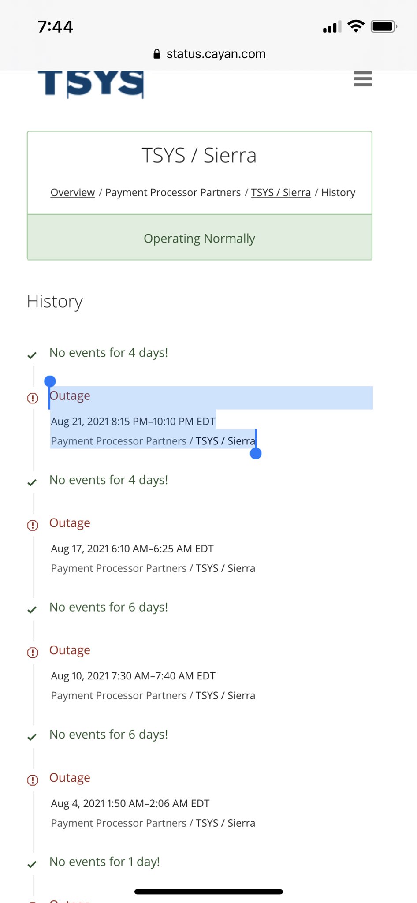This screenshot has width=417, height=903.
Task: Open the Overview breadcrumb link
Action: (73, 193)
